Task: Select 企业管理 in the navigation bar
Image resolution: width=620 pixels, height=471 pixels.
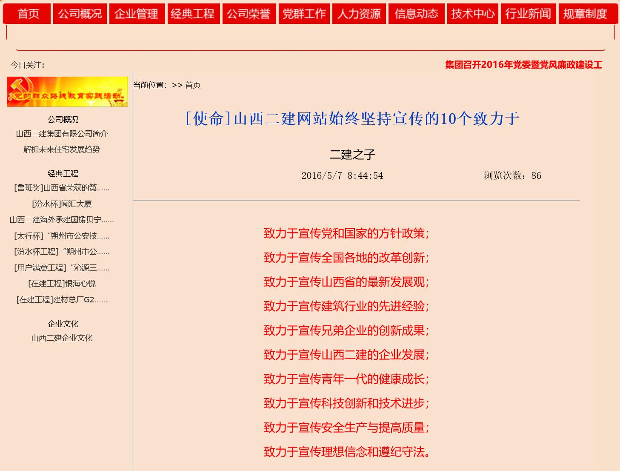Action: click(137, 14)
